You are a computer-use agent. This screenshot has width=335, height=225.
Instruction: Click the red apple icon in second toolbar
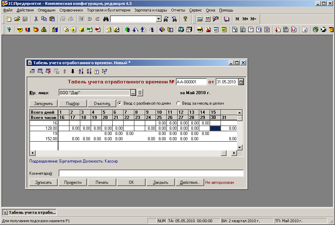36,29
